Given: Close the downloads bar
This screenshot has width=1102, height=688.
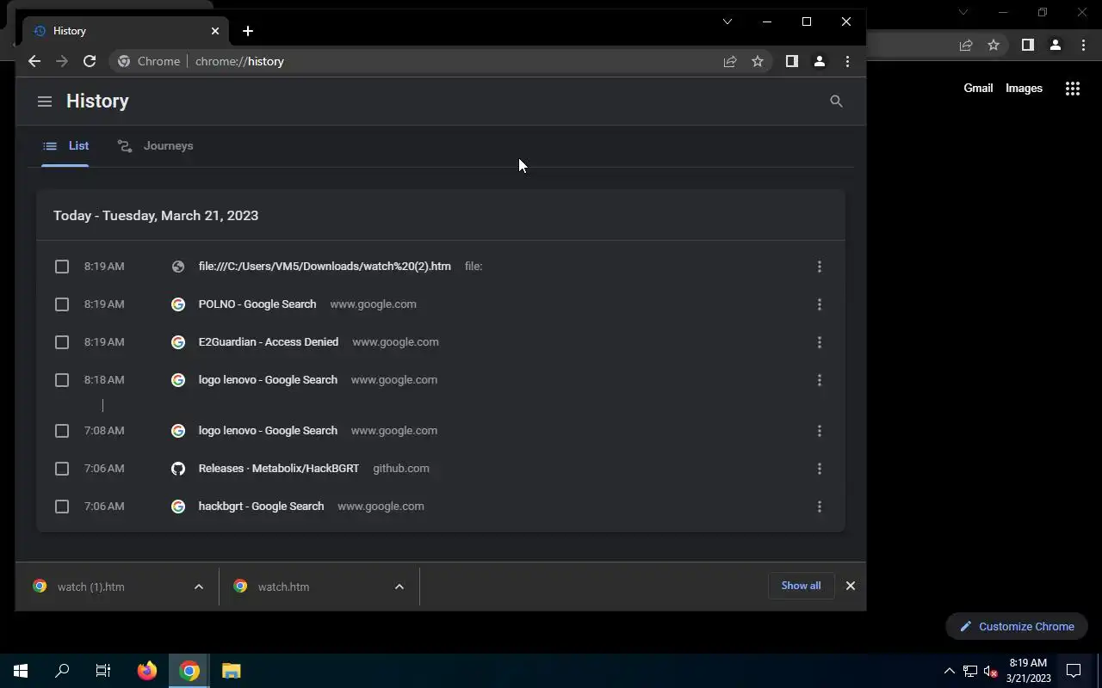Looking at the screenshot, I should [x=851, y=586].
